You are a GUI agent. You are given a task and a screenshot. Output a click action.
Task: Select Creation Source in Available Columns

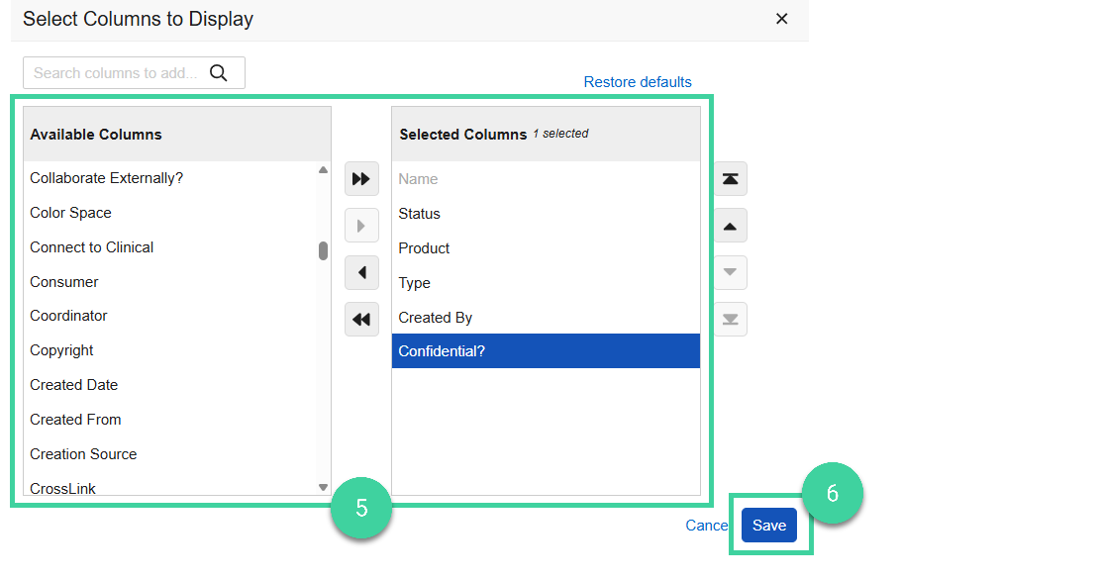170,454
